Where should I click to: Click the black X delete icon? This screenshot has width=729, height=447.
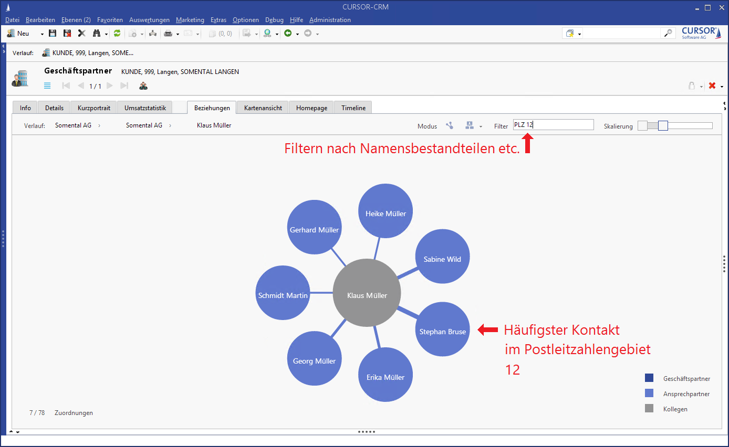tap(81, 33)
